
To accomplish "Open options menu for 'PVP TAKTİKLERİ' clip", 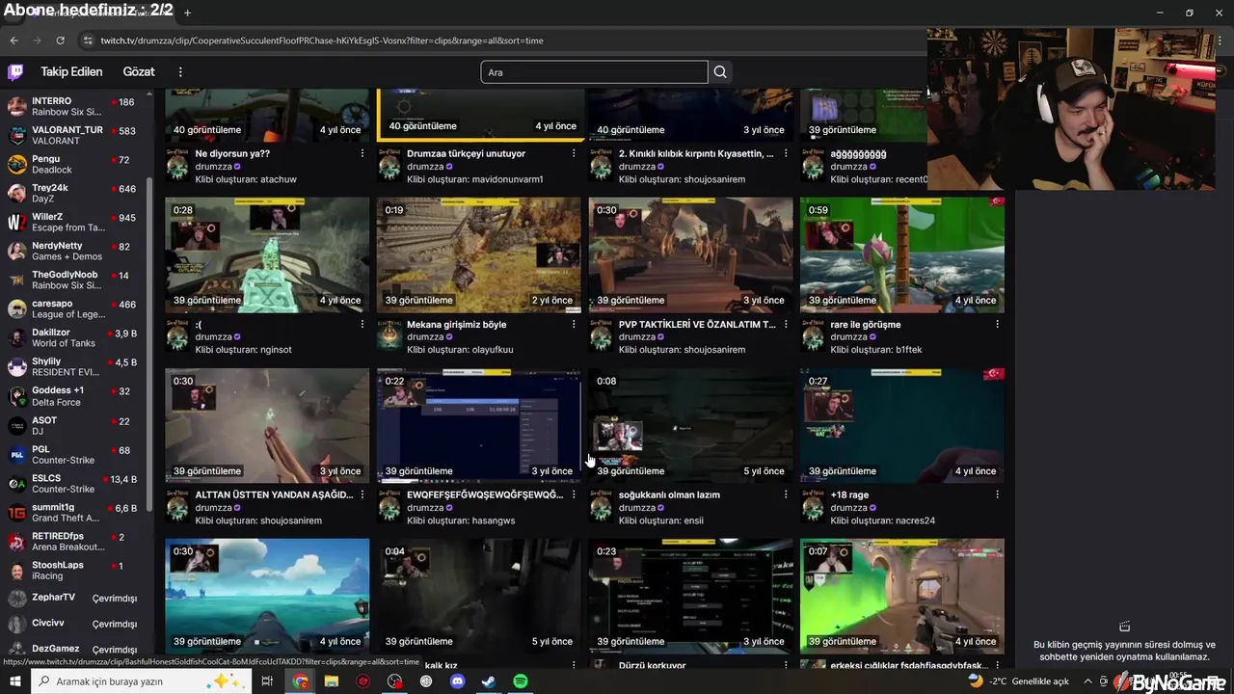I will [786, 325].
